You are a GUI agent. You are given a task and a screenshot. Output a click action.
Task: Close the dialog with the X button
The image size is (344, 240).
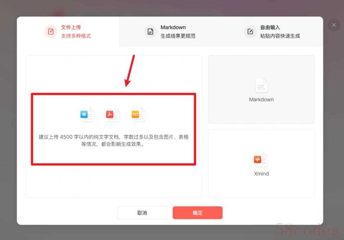334,25
